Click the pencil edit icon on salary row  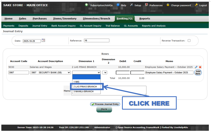coord(196,67)
